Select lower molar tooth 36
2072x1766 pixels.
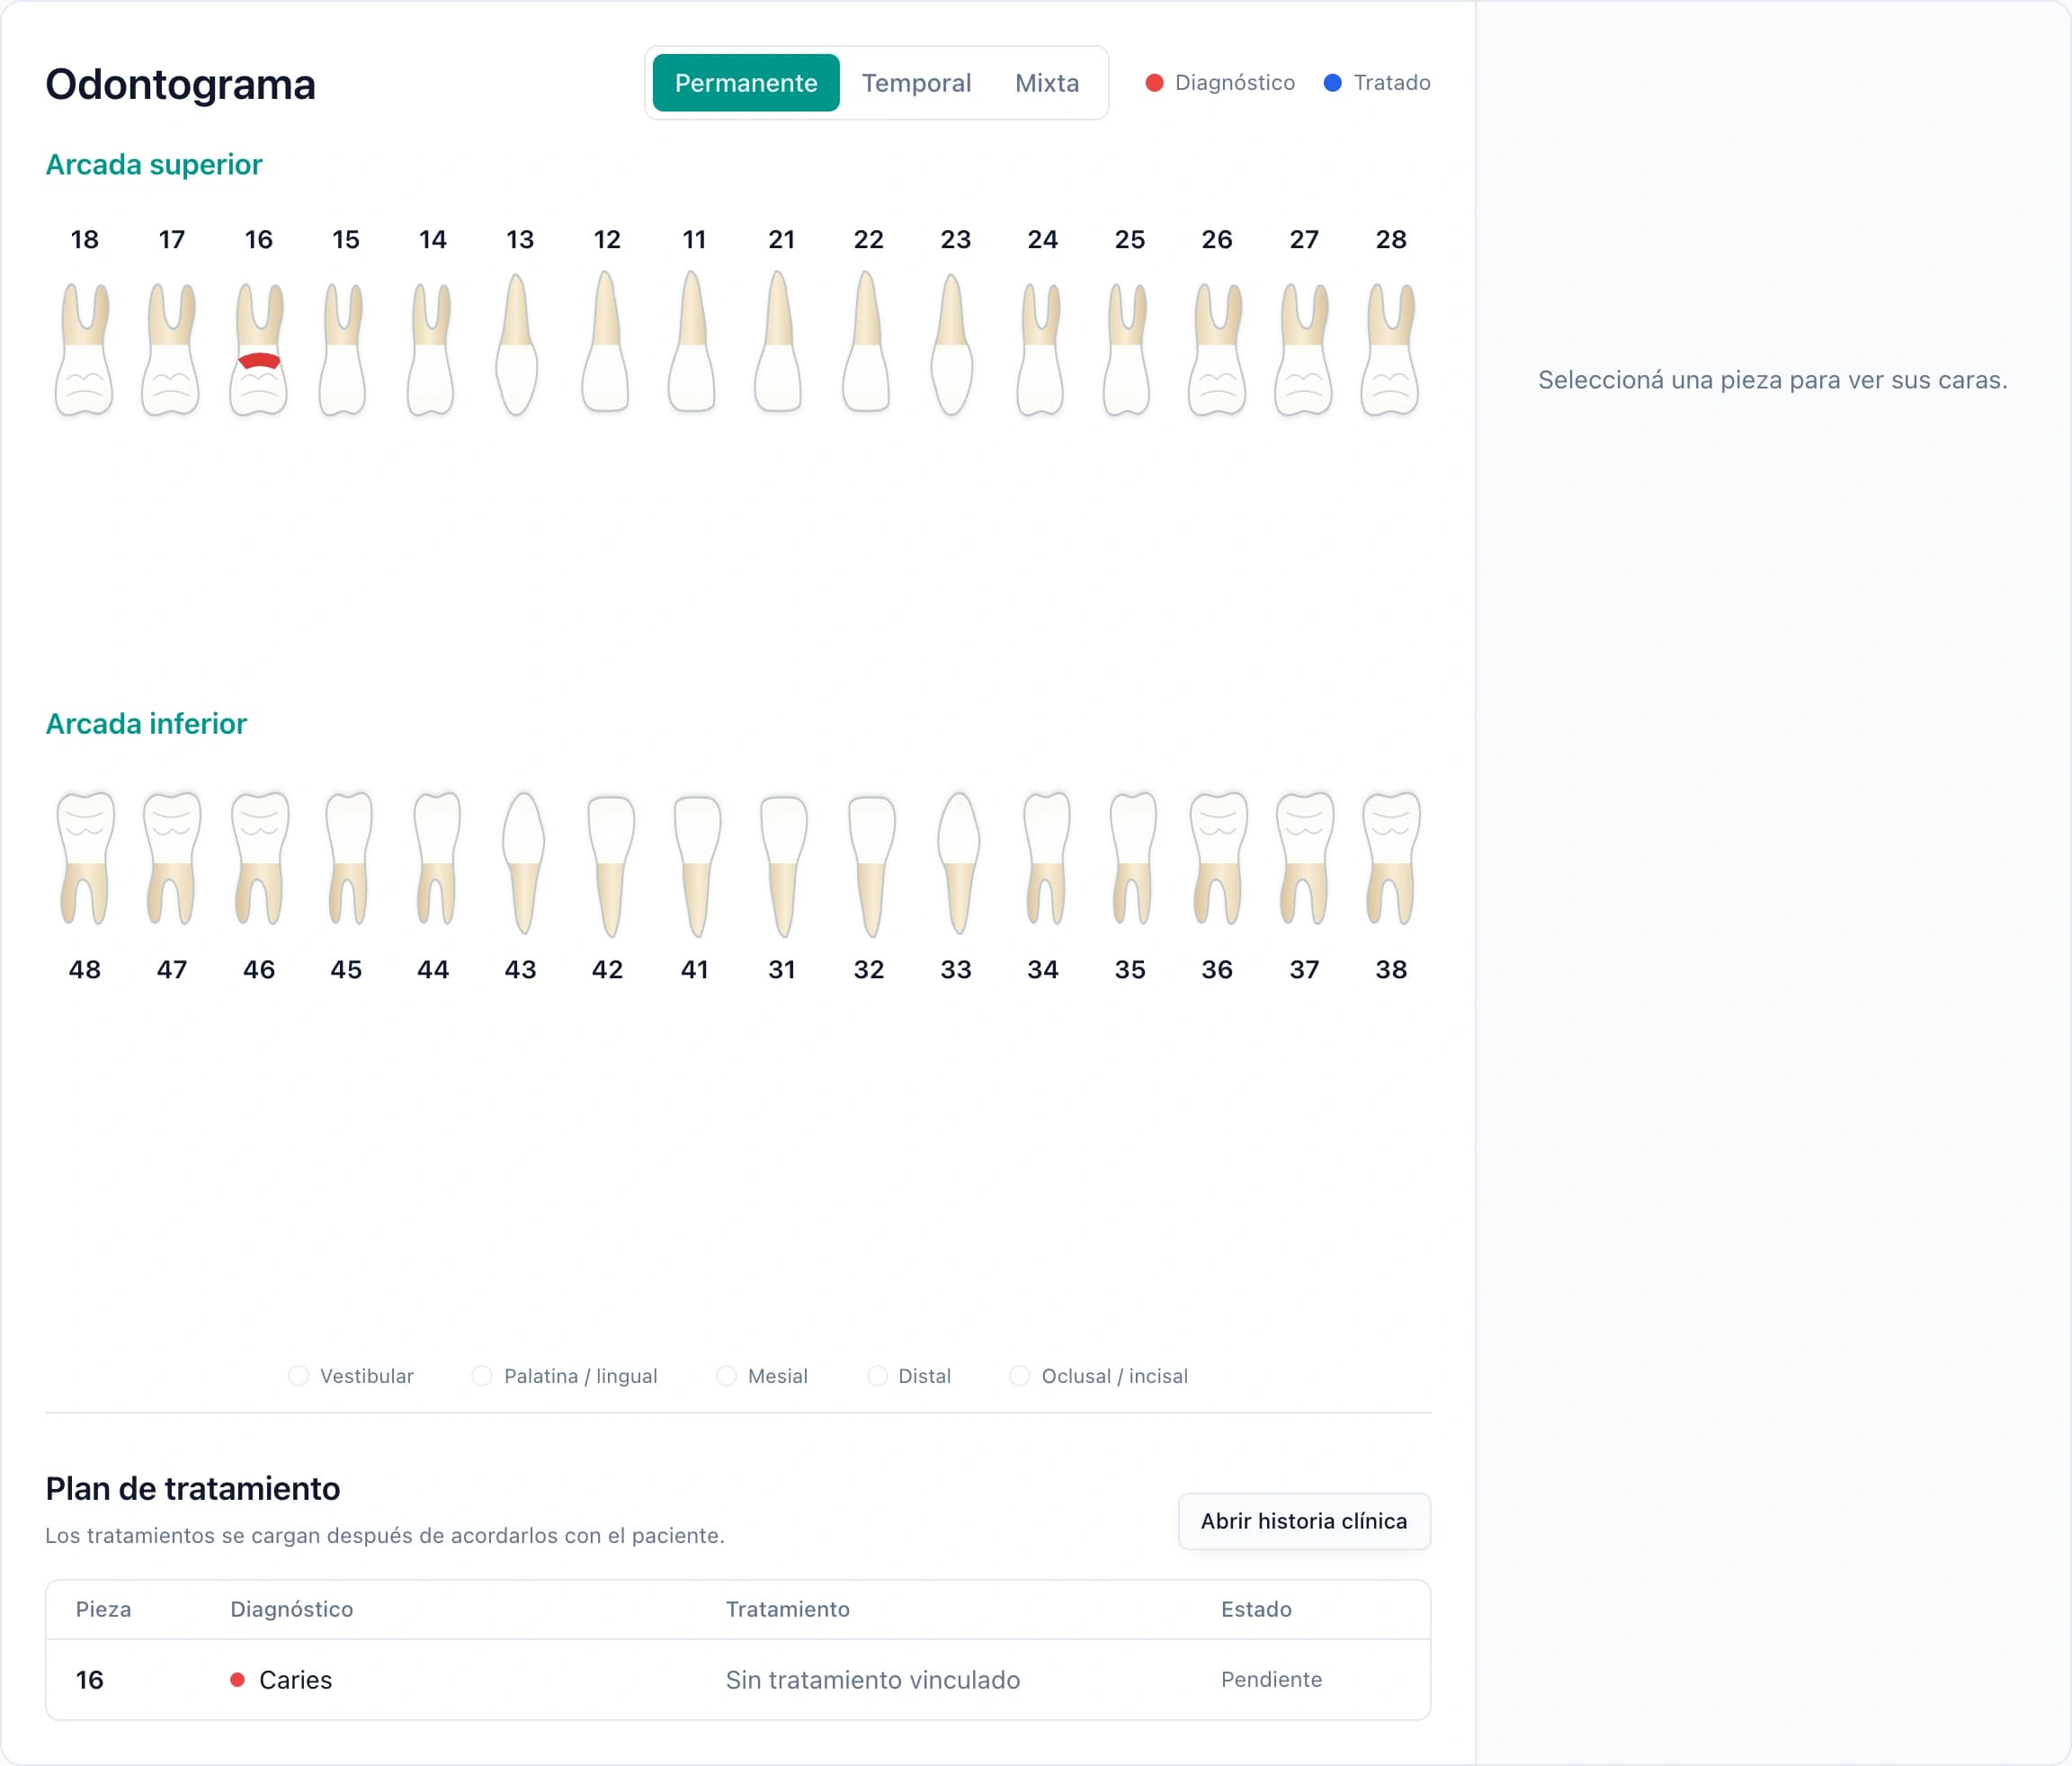tap(1217, 858)
